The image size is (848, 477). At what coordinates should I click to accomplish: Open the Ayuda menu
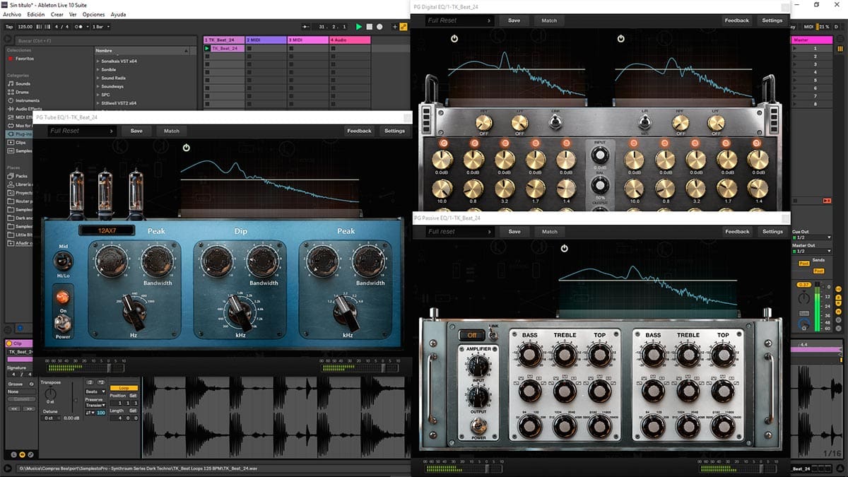click(x=118, y=14)
